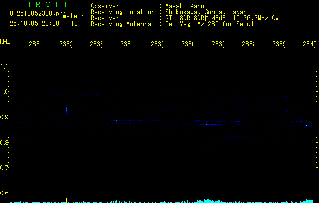Select the RTL-SDR SDR# 43dB receiver details
Screen dimensions: 319x203
(222, 18)
